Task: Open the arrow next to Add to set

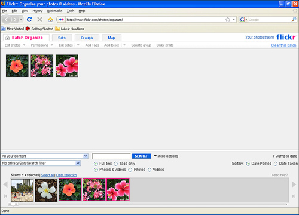Action: coord(124,45)
